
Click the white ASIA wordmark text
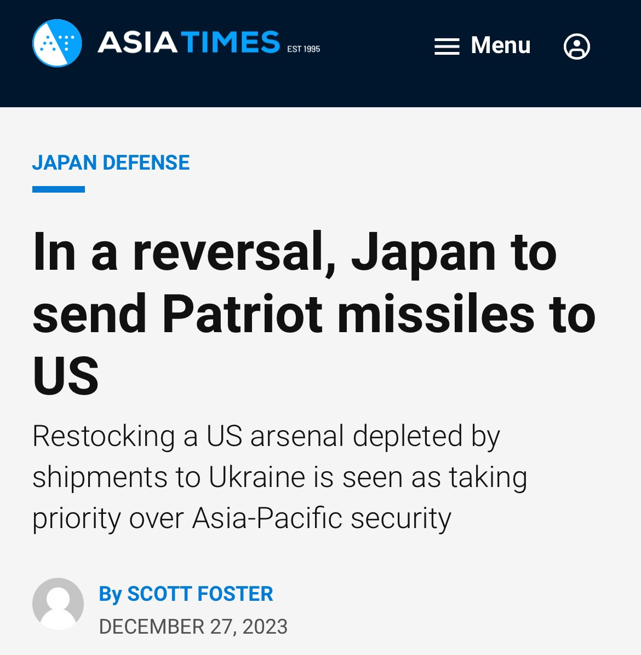click(138, 43)
